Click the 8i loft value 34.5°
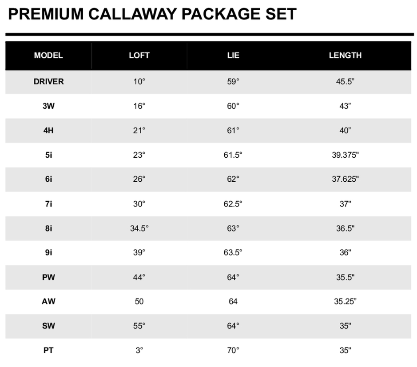Viewport: 417px width, 367px height. pyautogui.click(x=139, y=228)
